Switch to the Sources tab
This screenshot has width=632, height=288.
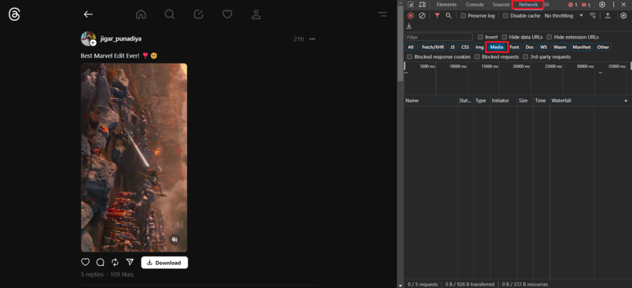(x=501, y=4)
